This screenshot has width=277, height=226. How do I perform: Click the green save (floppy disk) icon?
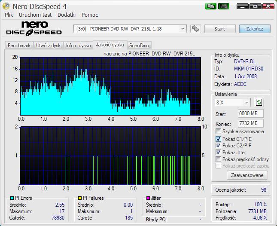tap(224, 6)
